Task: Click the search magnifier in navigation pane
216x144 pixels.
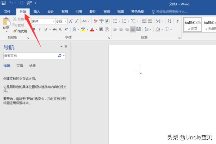Action: point(60,56)
